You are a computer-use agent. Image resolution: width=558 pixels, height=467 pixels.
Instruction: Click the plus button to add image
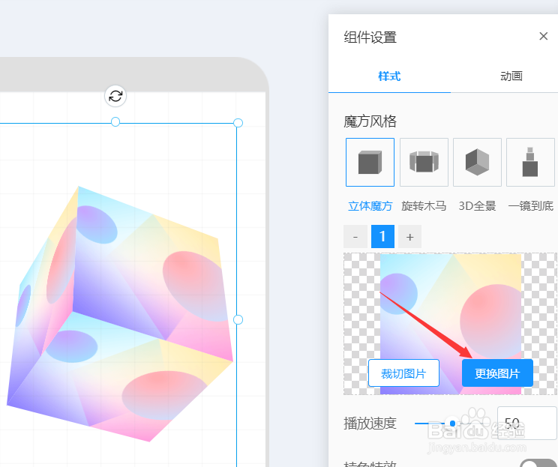(410, 237)
